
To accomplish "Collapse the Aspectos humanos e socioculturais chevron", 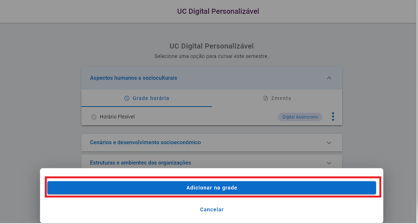I will (329, 78).
